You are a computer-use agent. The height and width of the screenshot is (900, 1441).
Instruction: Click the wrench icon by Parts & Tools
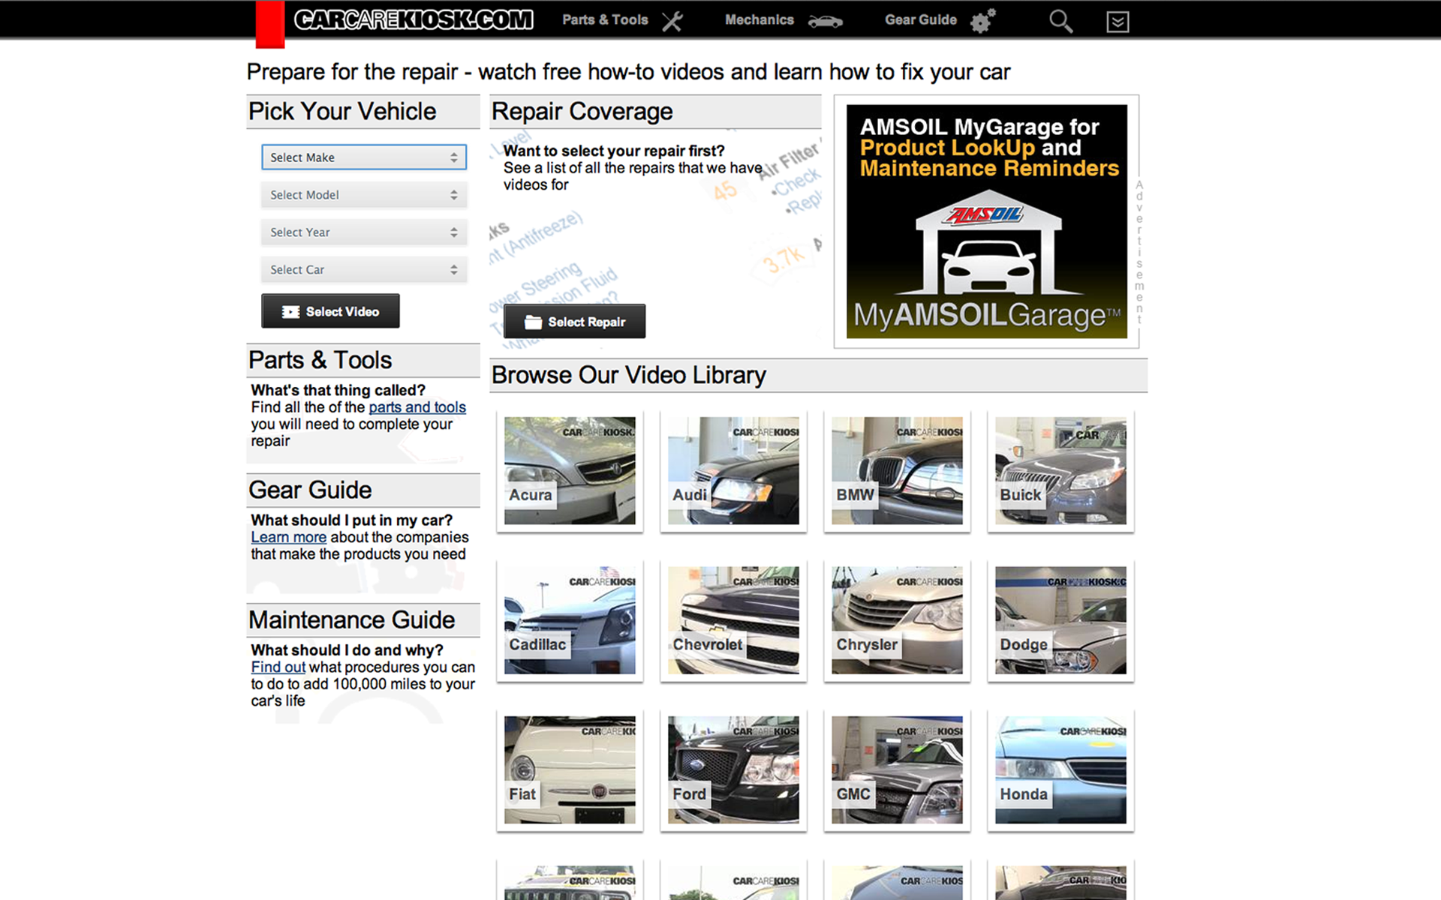coord(672,21)
